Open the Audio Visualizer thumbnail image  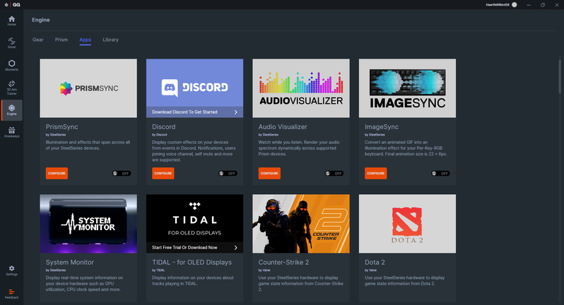[x=301, y=88]
